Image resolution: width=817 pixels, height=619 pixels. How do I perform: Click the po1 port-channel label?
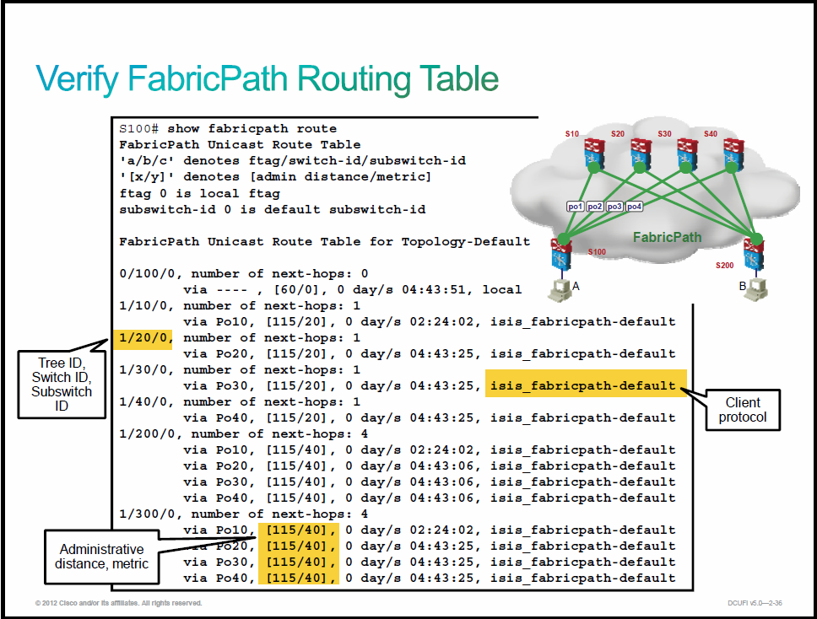coord(576,207)
